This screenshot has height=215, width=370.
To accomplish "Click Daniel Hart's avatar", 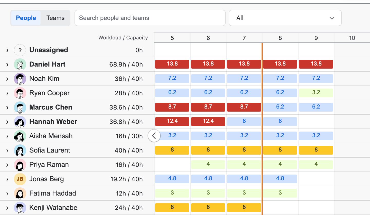I will pyautogui.click(x=20, y=64).
